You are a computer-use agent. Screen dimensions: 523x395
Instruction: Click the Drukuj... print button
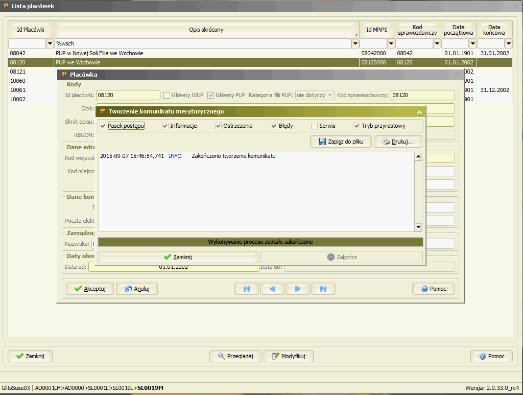pyautogui.click(x=398, y=142)
